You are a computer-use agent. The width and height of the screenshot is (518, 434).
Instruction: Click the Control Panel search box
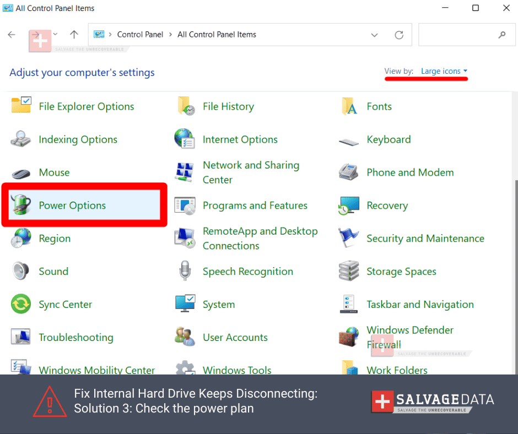click(x=467, y=34)
